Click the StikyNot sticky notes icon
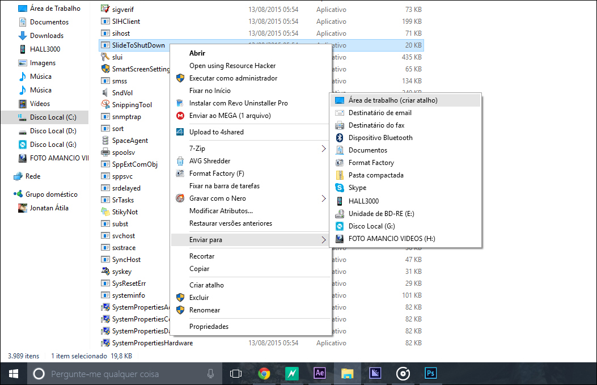This screenshot has width=597, height=385. pos(105,211)
